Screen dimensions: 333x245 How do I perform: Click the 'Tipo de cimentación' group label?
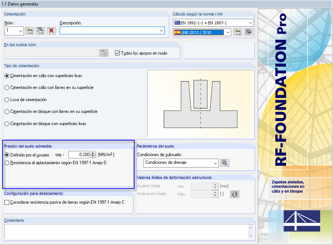(21, 66)
